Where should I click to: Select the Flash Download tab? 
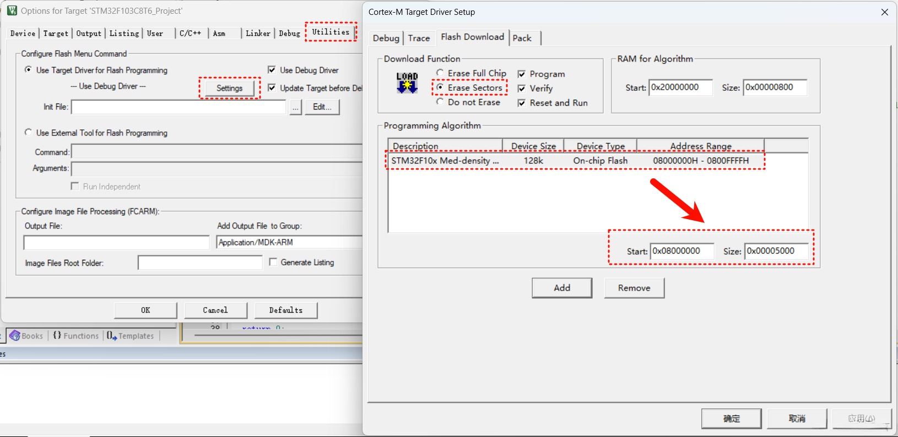(x=472, y=37)
